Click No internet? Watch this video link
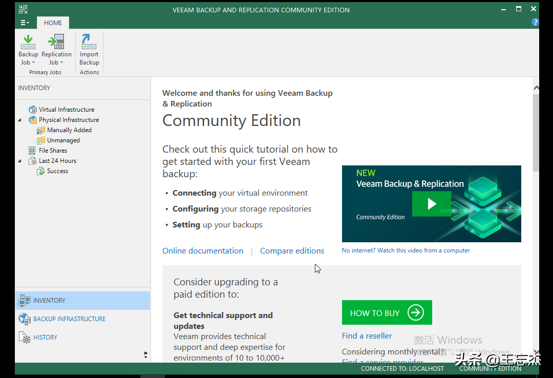 coord(406,250)
